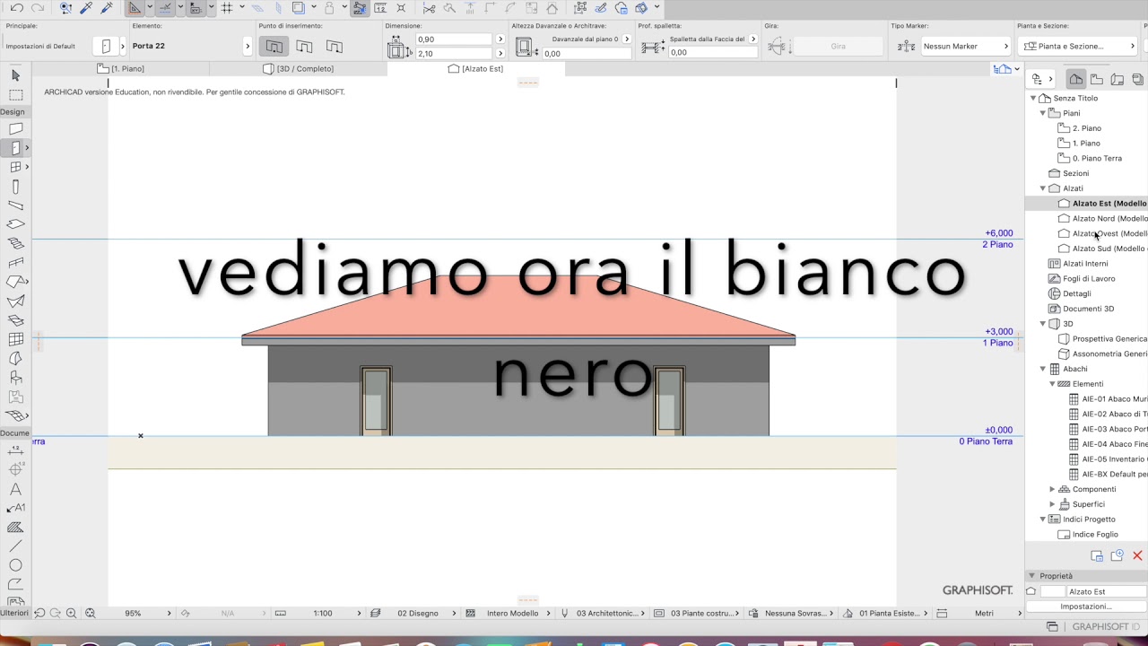Select the Marquee tool
Image resolution: width=1148 pixels, height=646 pixels.
click(x=15, y=95)
